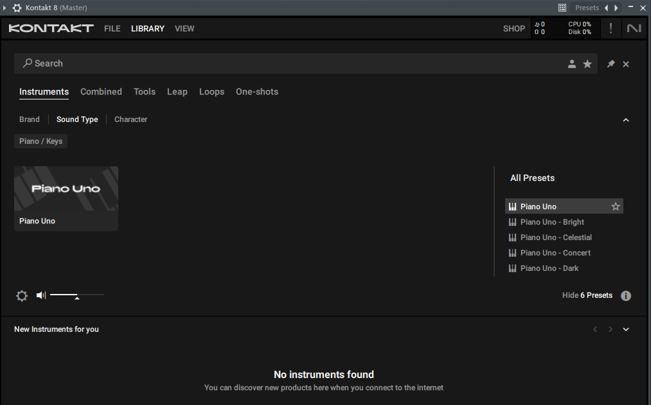Go to next new instruments page arrow
This screenshot has height=405, width=651.
point(611,329)
